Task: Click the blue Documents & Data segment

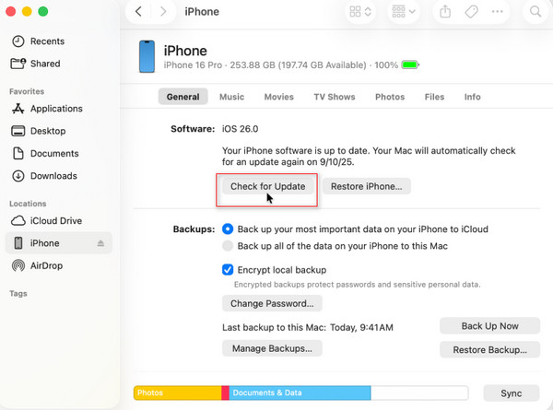Action: click(300, 392)
